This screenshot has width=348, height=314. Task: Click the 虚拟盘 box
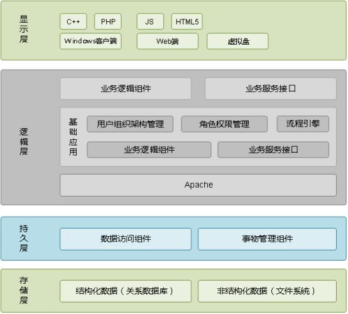[237, 41]
